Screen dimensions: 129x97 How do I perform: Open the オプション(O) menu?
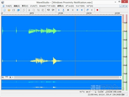pos(70,6)
